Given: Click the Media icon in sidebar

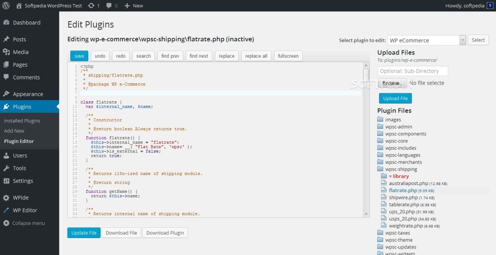Looking at the screenshot, I should (6, 52).
